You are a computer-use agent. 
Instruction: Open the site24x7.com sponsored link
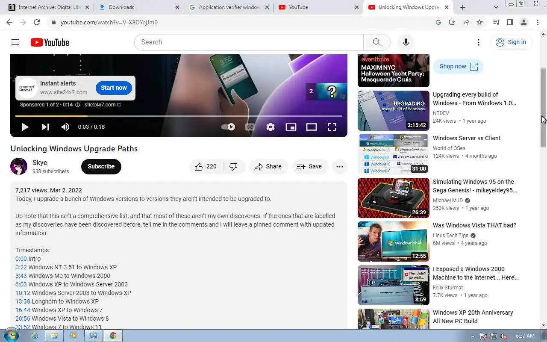(103, 105)
